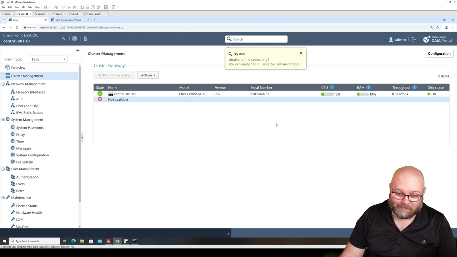457x257 pixels.
Task: Select Cluster Management in the navigation tree
Action: click(x=27, y=76)
